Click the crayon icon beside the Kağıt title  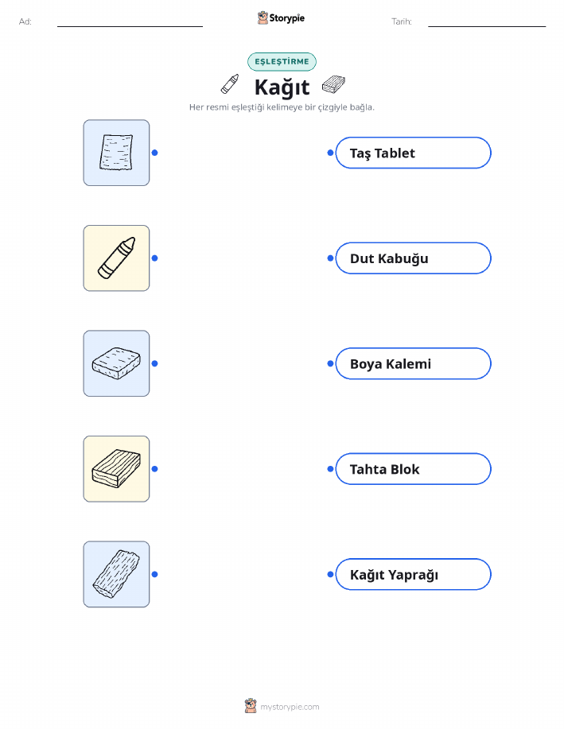pyautogui.click(x=230, y=84)
